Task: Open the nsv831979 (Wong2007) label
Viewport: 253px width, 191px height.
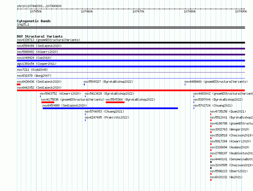Action: click(34, 76)
